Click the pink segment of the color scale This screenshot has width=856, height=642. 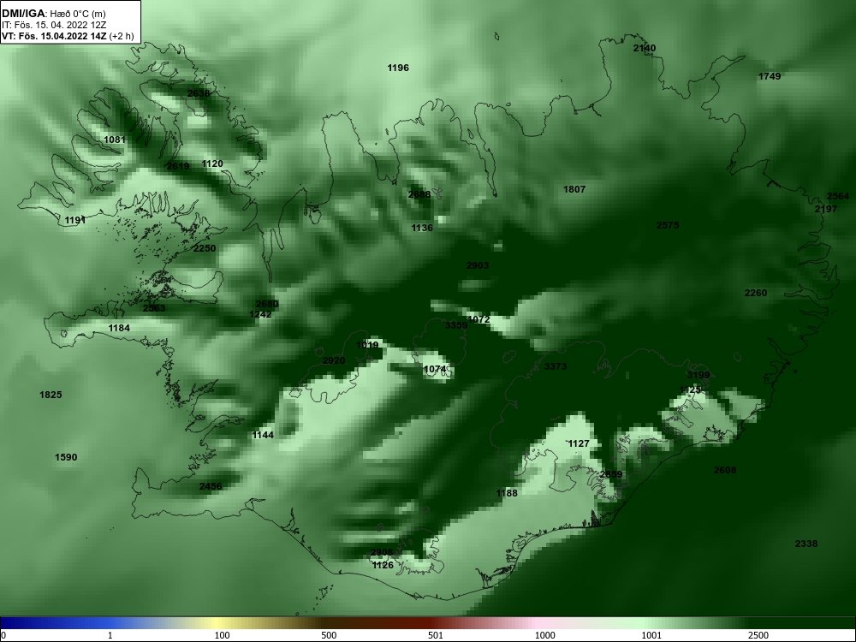click(538, 623)
